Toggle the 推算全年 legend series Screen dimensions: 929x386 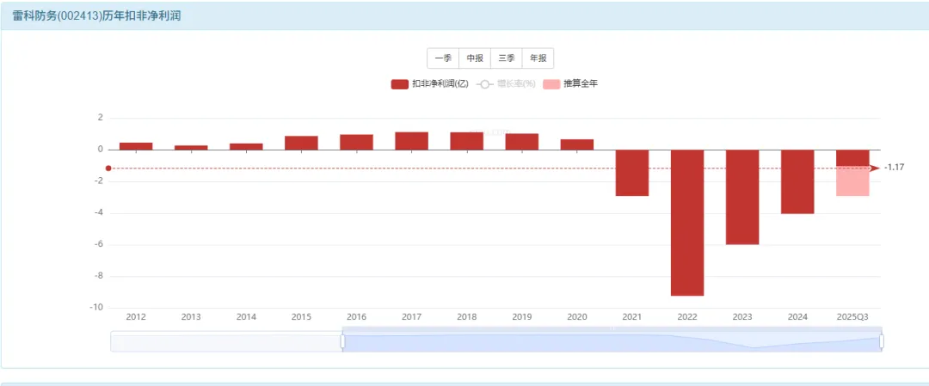point(570,84)
